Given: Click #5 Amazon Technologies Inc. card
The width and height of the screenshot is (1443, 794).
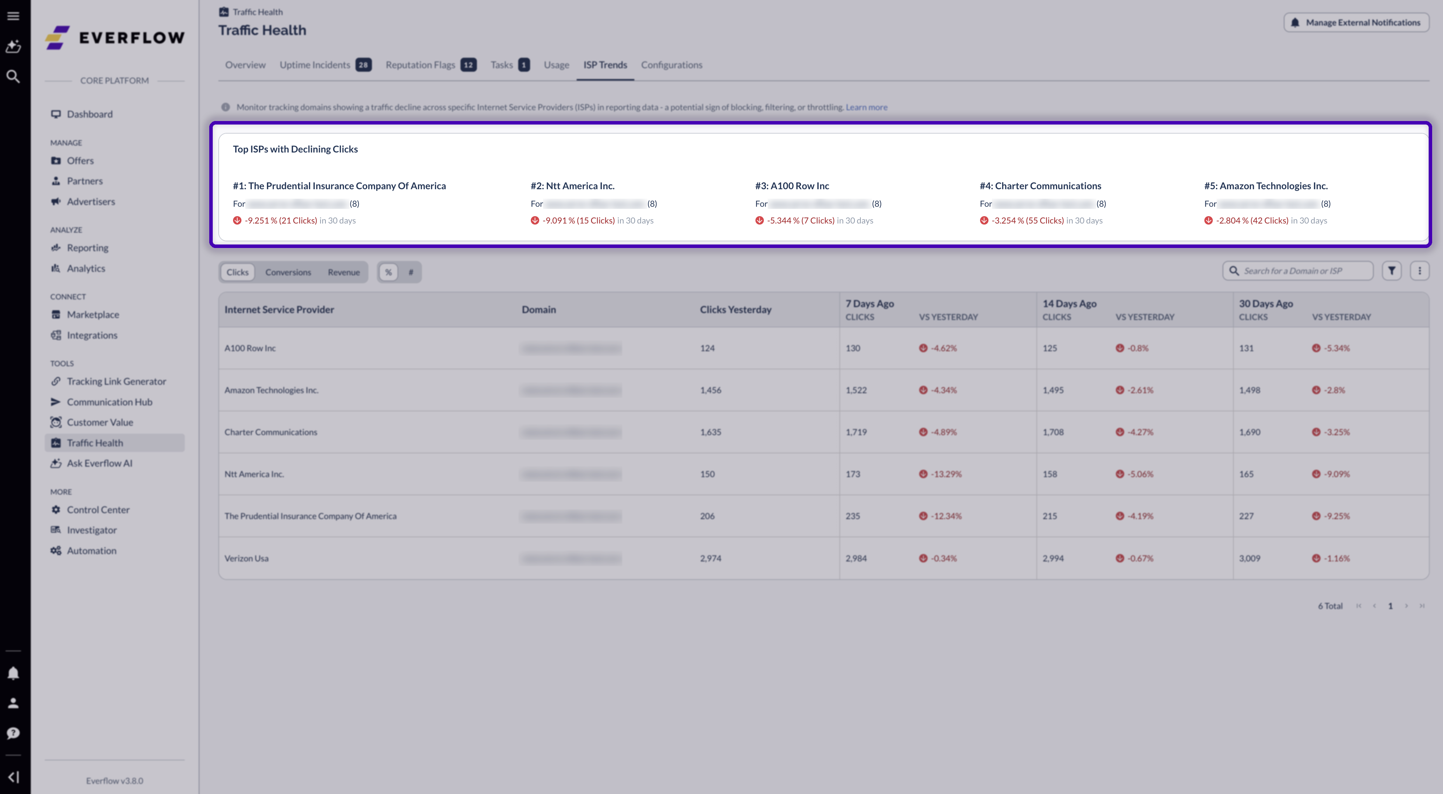Looking at the screenshot, I should coord(1268,203).
